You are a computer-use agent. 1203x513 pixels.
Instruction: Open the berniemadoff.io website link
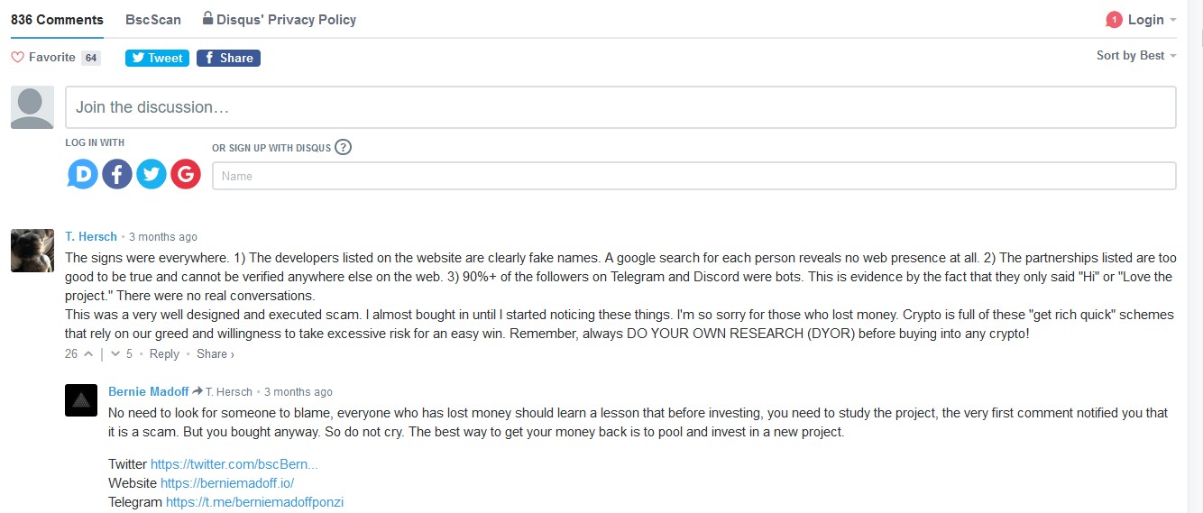tap(227, 483)
